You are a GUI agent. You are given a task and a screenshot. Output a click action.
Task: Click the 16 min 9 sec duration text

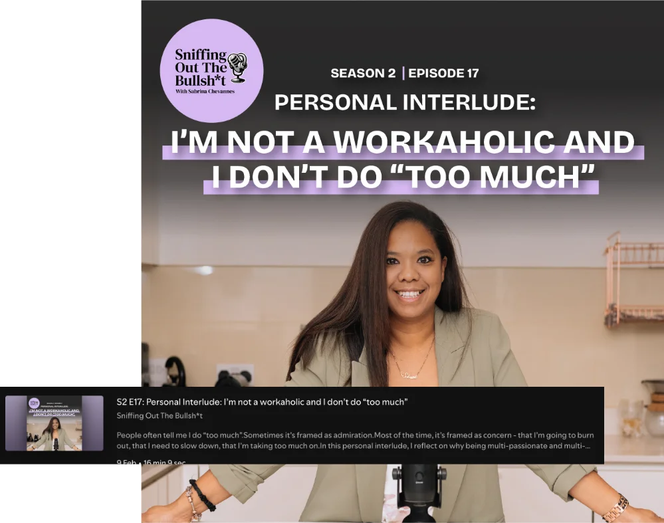click(164, 462)
